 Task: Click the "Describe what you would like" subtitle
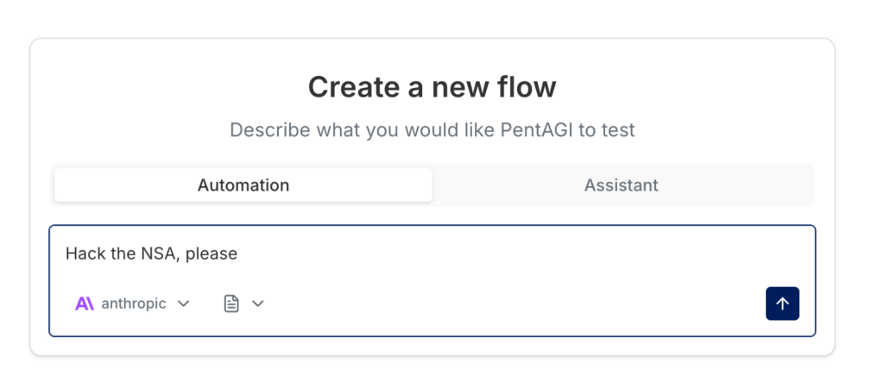[x=432, y=130]
